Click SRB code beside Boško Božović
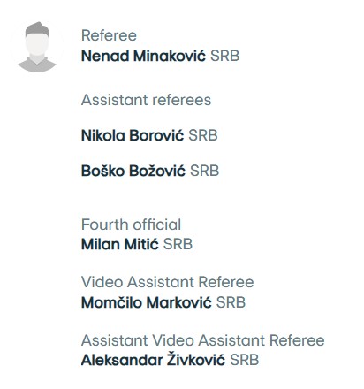Image resolution: width=364 pixels, height=389 pixels. click(x=205, y=171)
